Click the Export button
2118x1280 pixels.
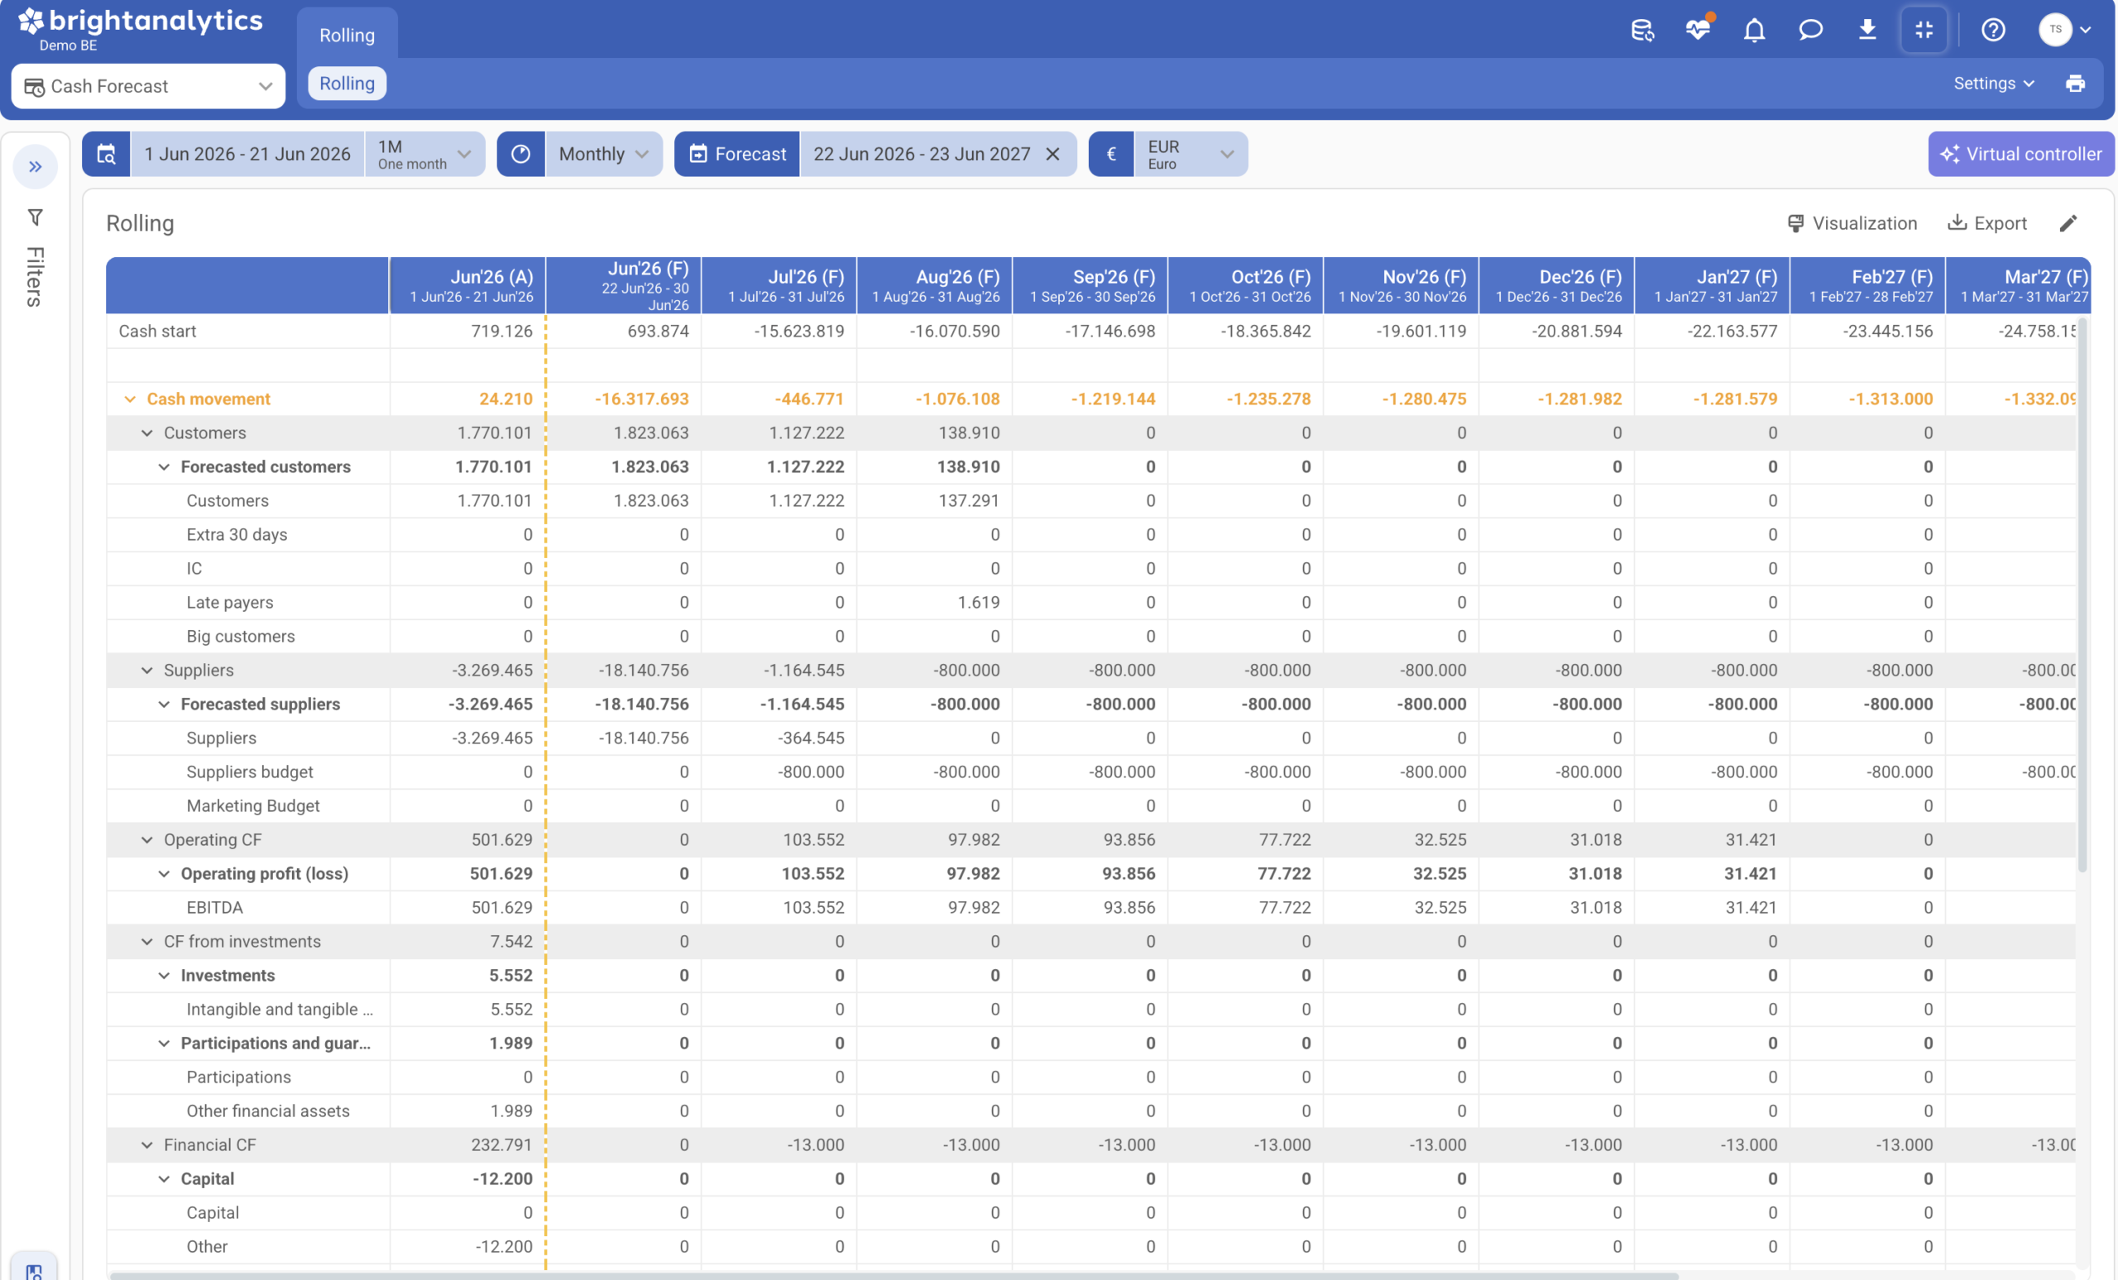click(x=1987, y=223)
